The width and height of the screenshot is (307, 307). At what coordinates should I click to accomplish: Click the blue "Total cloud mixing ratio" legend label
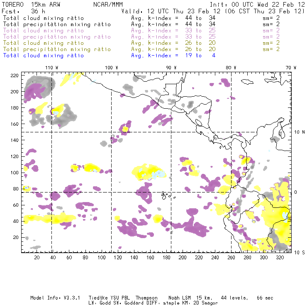tap(44, 56)
